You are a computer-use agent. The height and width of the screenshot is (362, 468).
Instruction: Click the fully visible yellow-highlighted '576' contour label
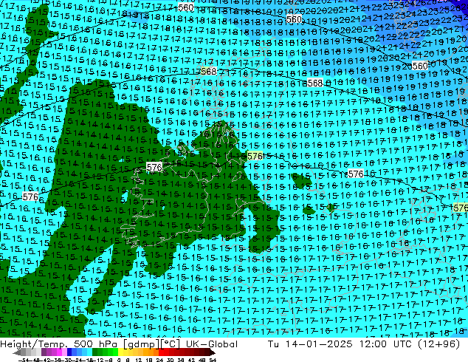255,156
